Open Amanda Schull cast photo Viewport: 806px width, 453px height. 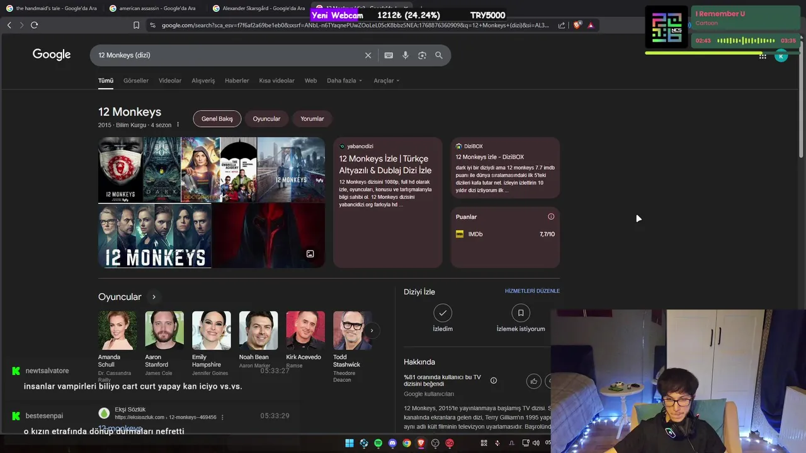(x=117, y=330)
